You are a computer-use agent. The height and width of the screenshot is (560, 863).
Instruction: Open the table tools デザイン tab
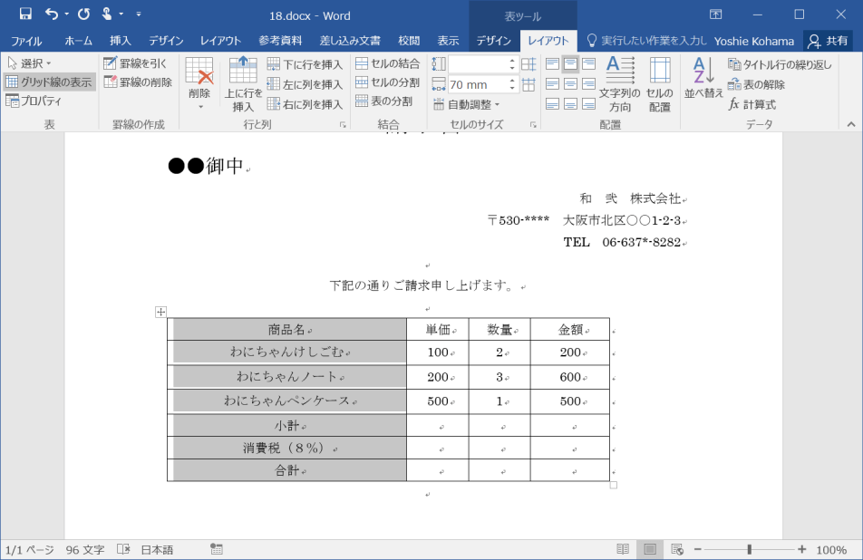(493, 41)
